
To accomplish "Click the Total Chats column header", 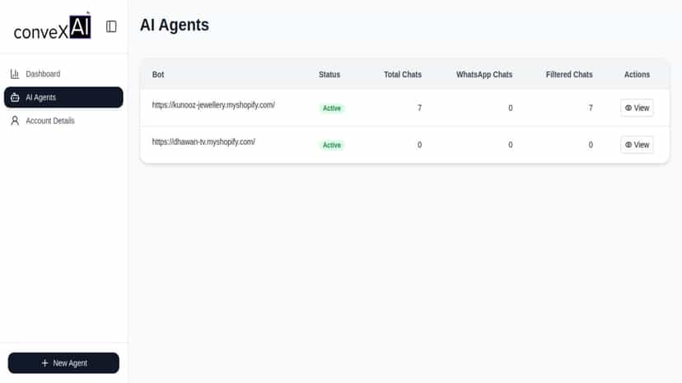I will 402,75.
